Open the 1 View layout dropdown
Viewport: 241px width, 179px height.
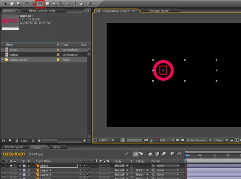pos(221,140)
